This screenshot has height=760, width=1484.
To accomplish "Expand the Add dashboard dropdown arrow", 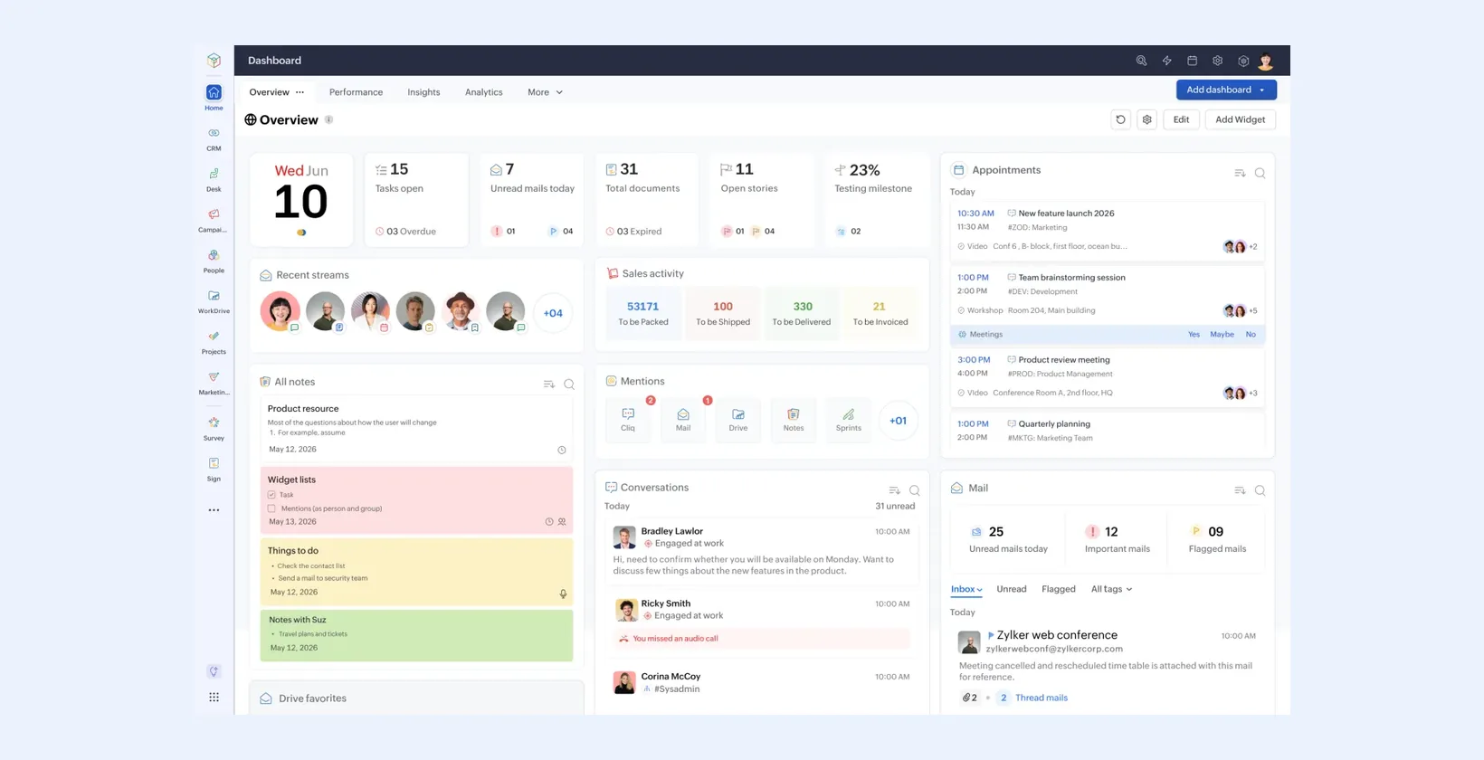I will click(1262, 90).
